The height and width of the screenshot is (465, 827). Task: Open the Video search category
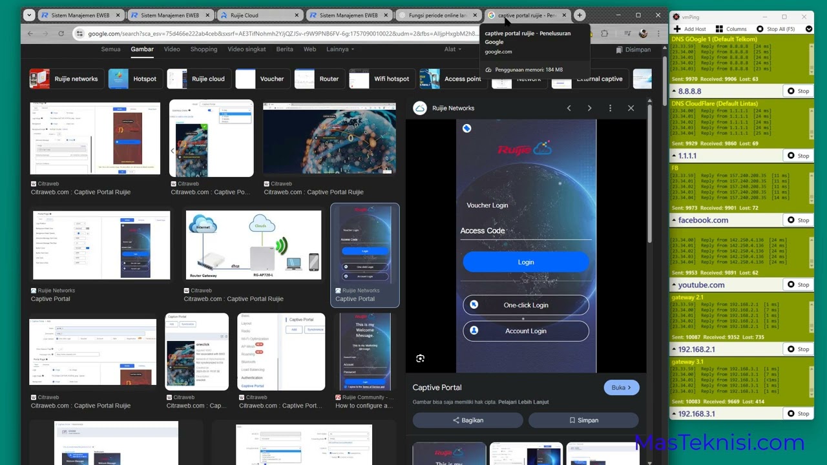pos(172,49)
